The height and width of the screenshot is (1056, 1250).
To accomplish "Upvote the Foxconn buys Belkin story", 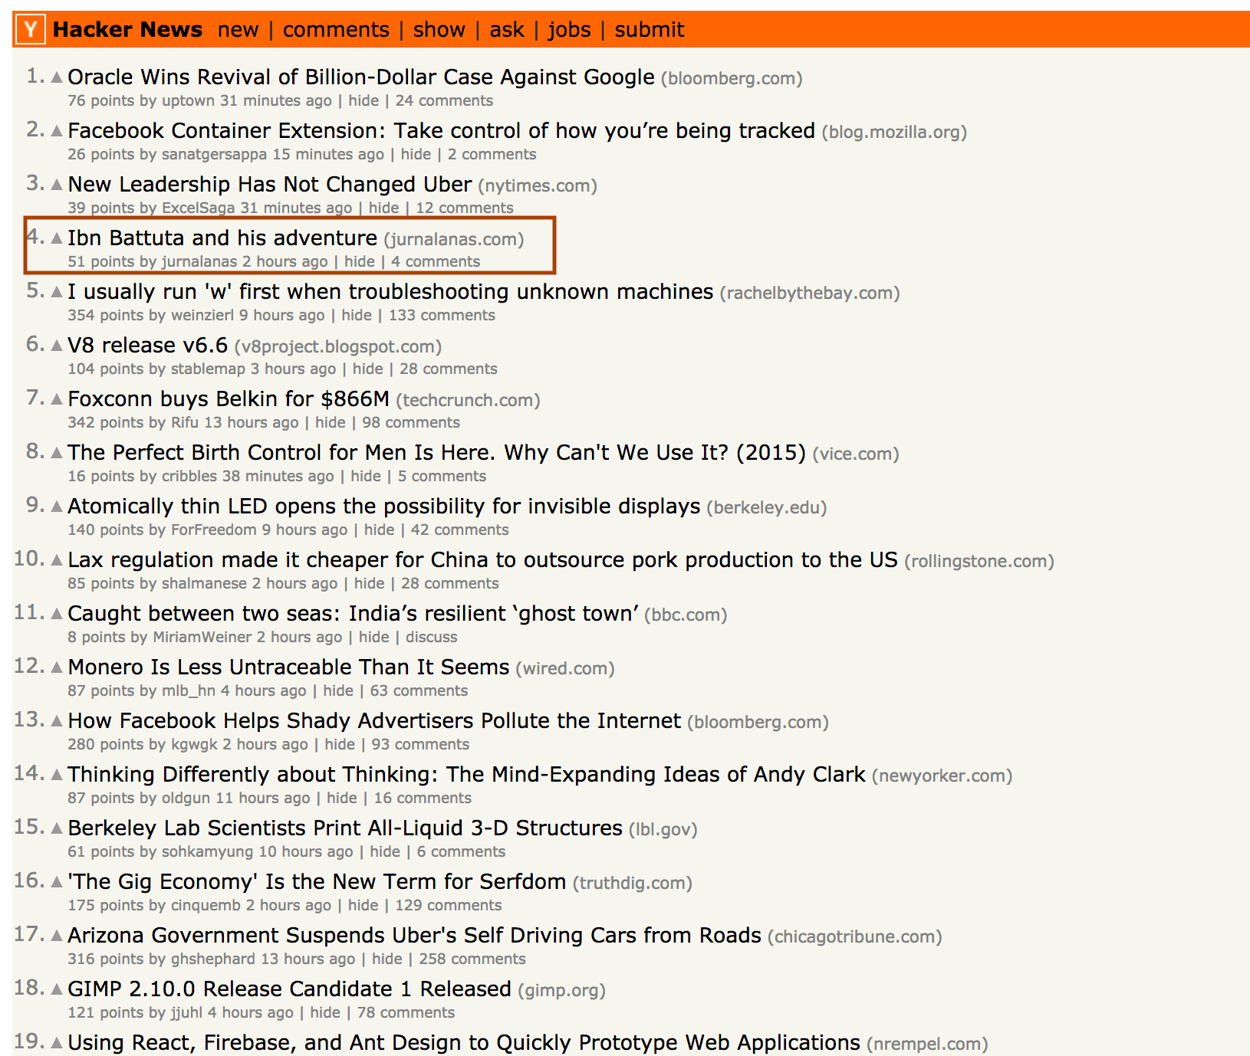I will pyautogui.click(x=57, y=399).
